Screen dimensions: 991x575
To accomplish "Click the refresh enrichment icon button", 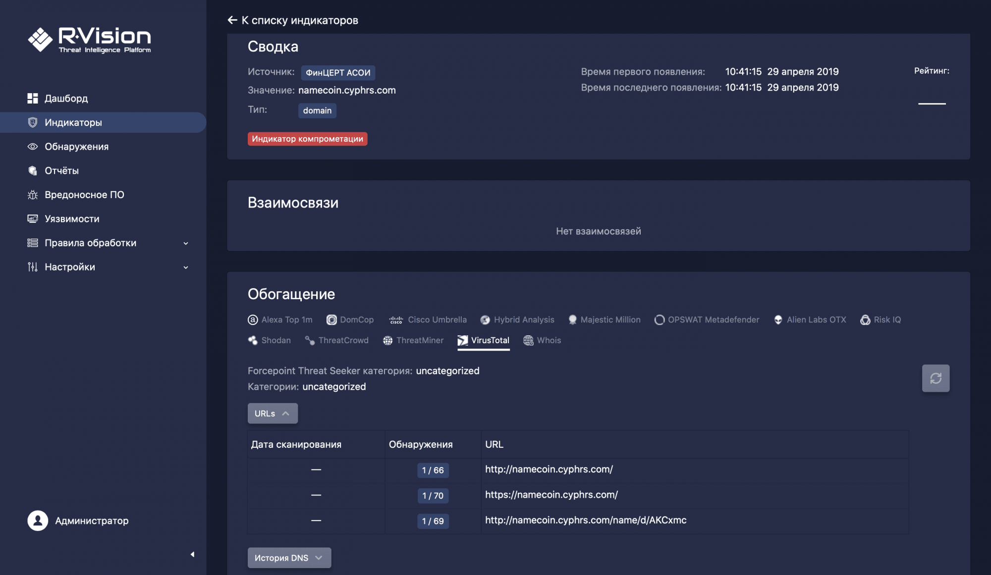I will 935,378.
